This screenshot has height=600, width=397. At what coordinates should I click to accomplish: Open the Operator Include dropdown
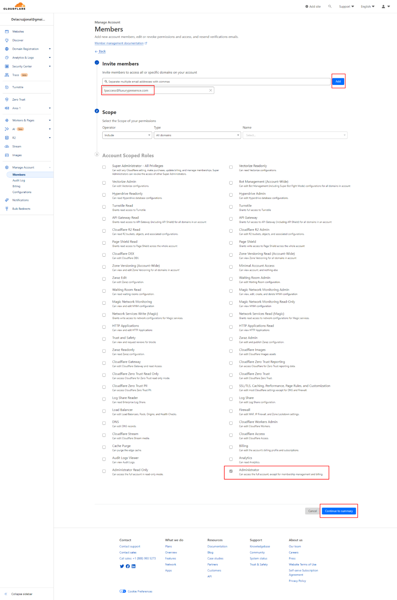[127, 135]
